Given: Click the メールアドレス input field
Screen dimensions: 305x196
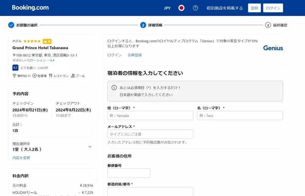Looking at the screenshot, I should click(150, 134).
